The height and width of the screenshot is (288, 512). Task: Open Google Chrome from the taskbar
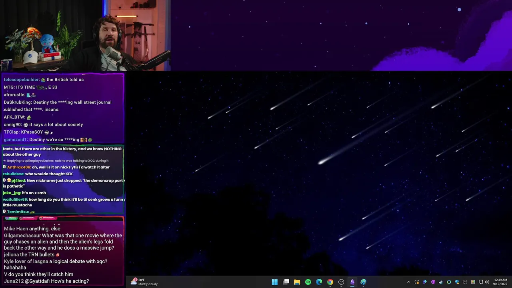[330, 282]
